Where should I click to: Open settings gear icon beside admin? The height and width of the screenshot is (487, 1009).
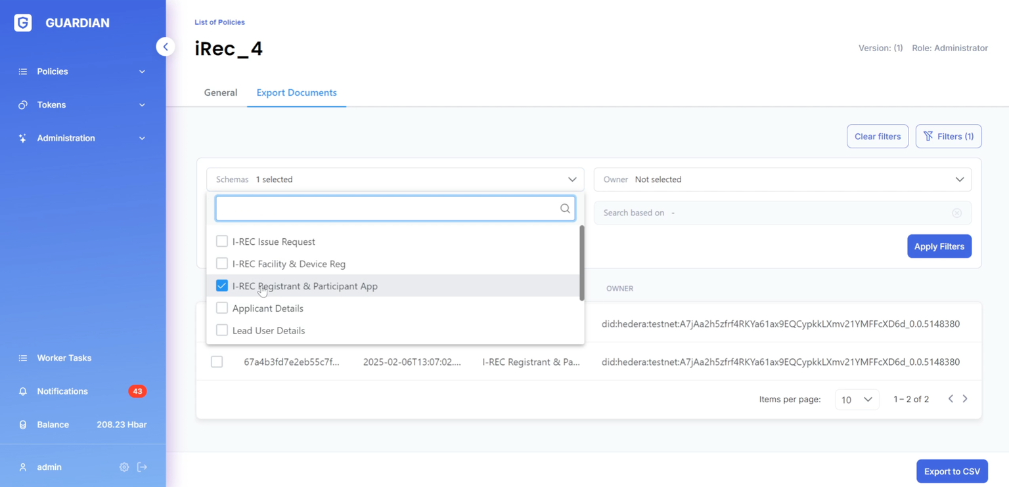(x=124, y=467)
